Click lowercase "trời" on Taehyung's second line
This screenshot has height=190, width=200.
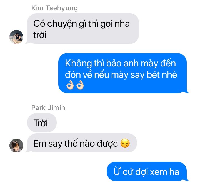(40, 35)
